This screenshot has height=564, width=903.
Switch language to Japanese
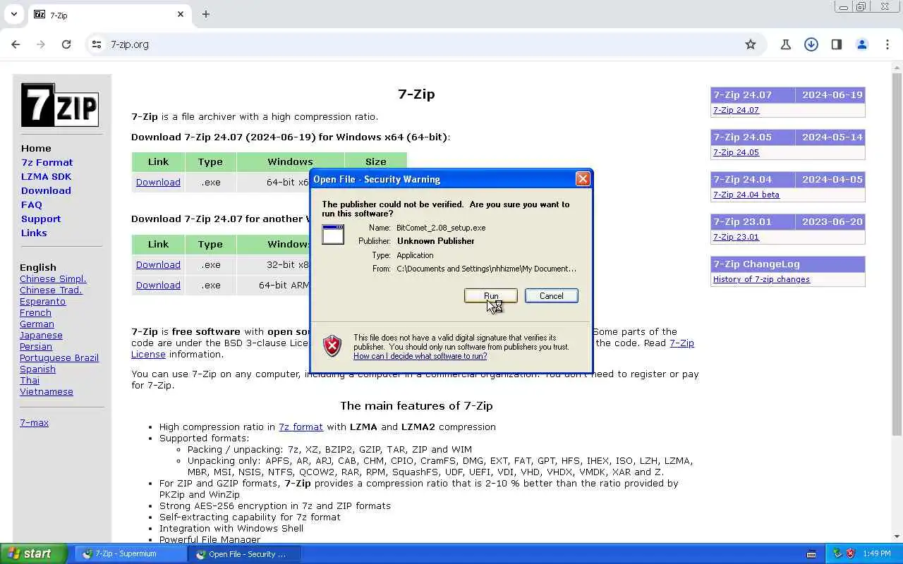click(41, 335)
